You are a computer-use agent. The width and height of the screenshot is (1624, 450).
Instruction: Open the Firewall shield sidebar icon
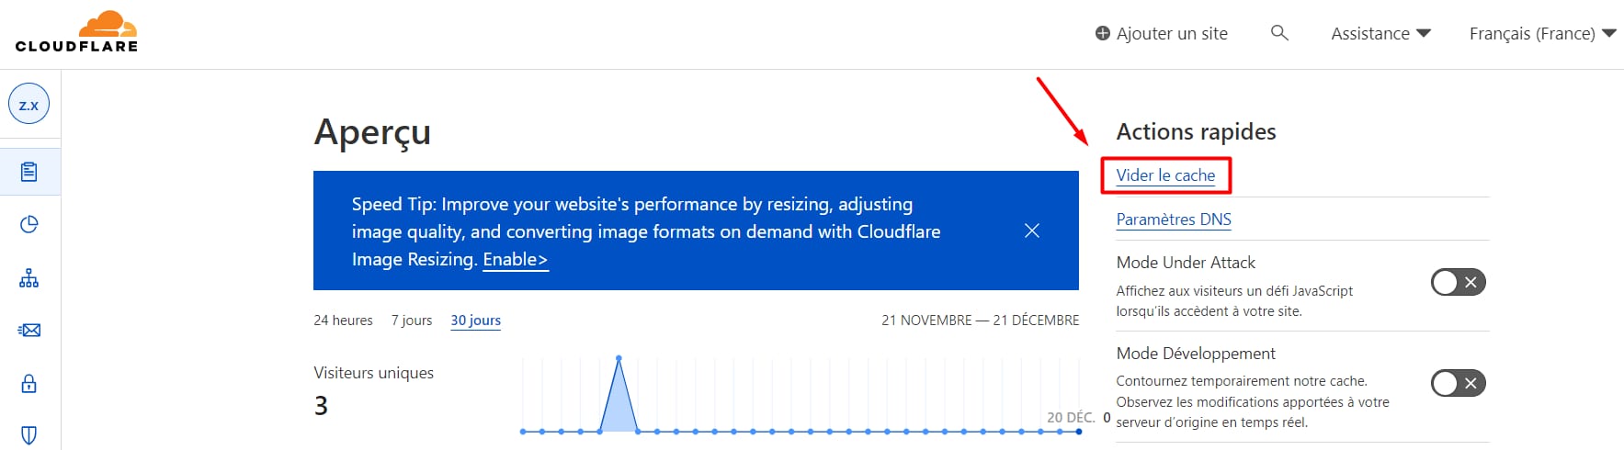click(29, 434)
